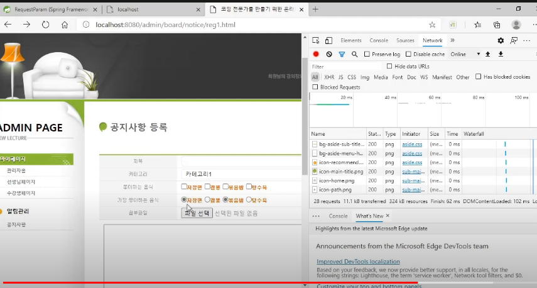The width and height of the screenshot is (537, 288).
Task: Open DevTools customize menu dots
Action: (x=527, y=40)
